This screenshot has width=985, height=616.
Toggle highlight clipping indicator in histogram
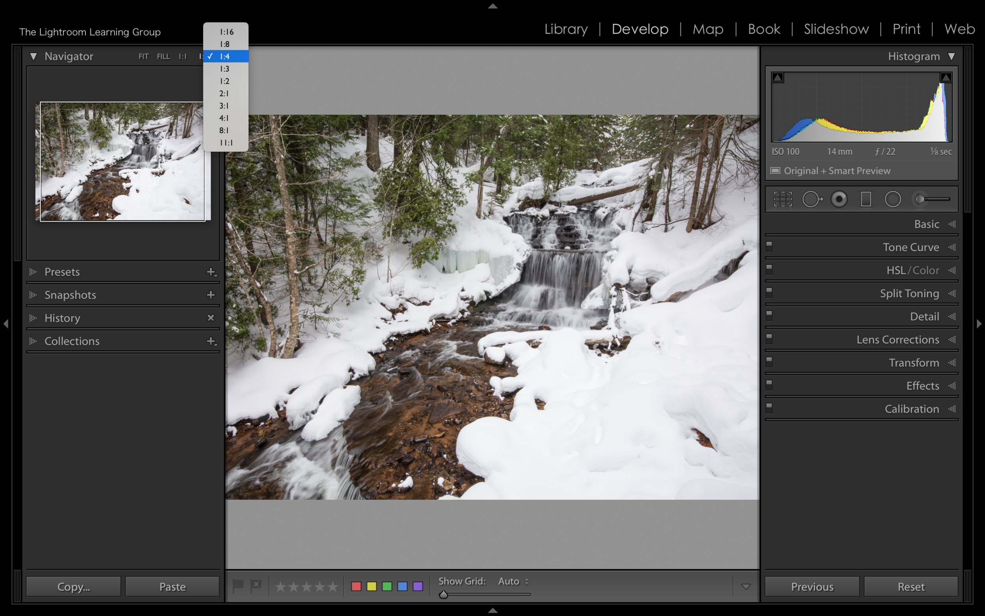(x=946, y=77)
